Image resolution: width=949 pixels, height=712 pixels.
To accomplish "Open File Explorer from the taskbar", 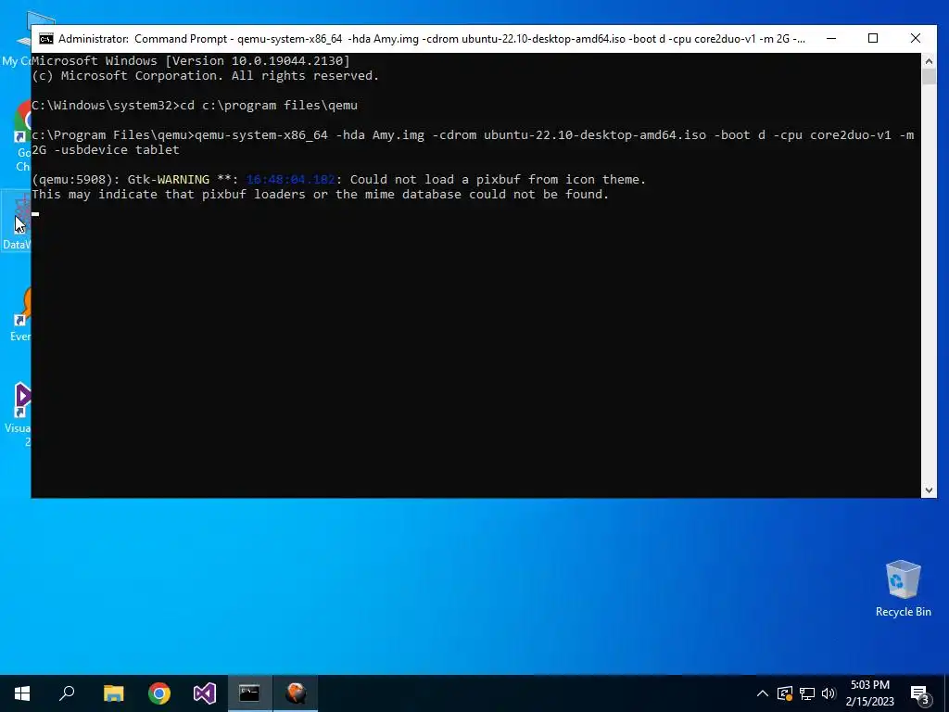I will tap(113, 693).
